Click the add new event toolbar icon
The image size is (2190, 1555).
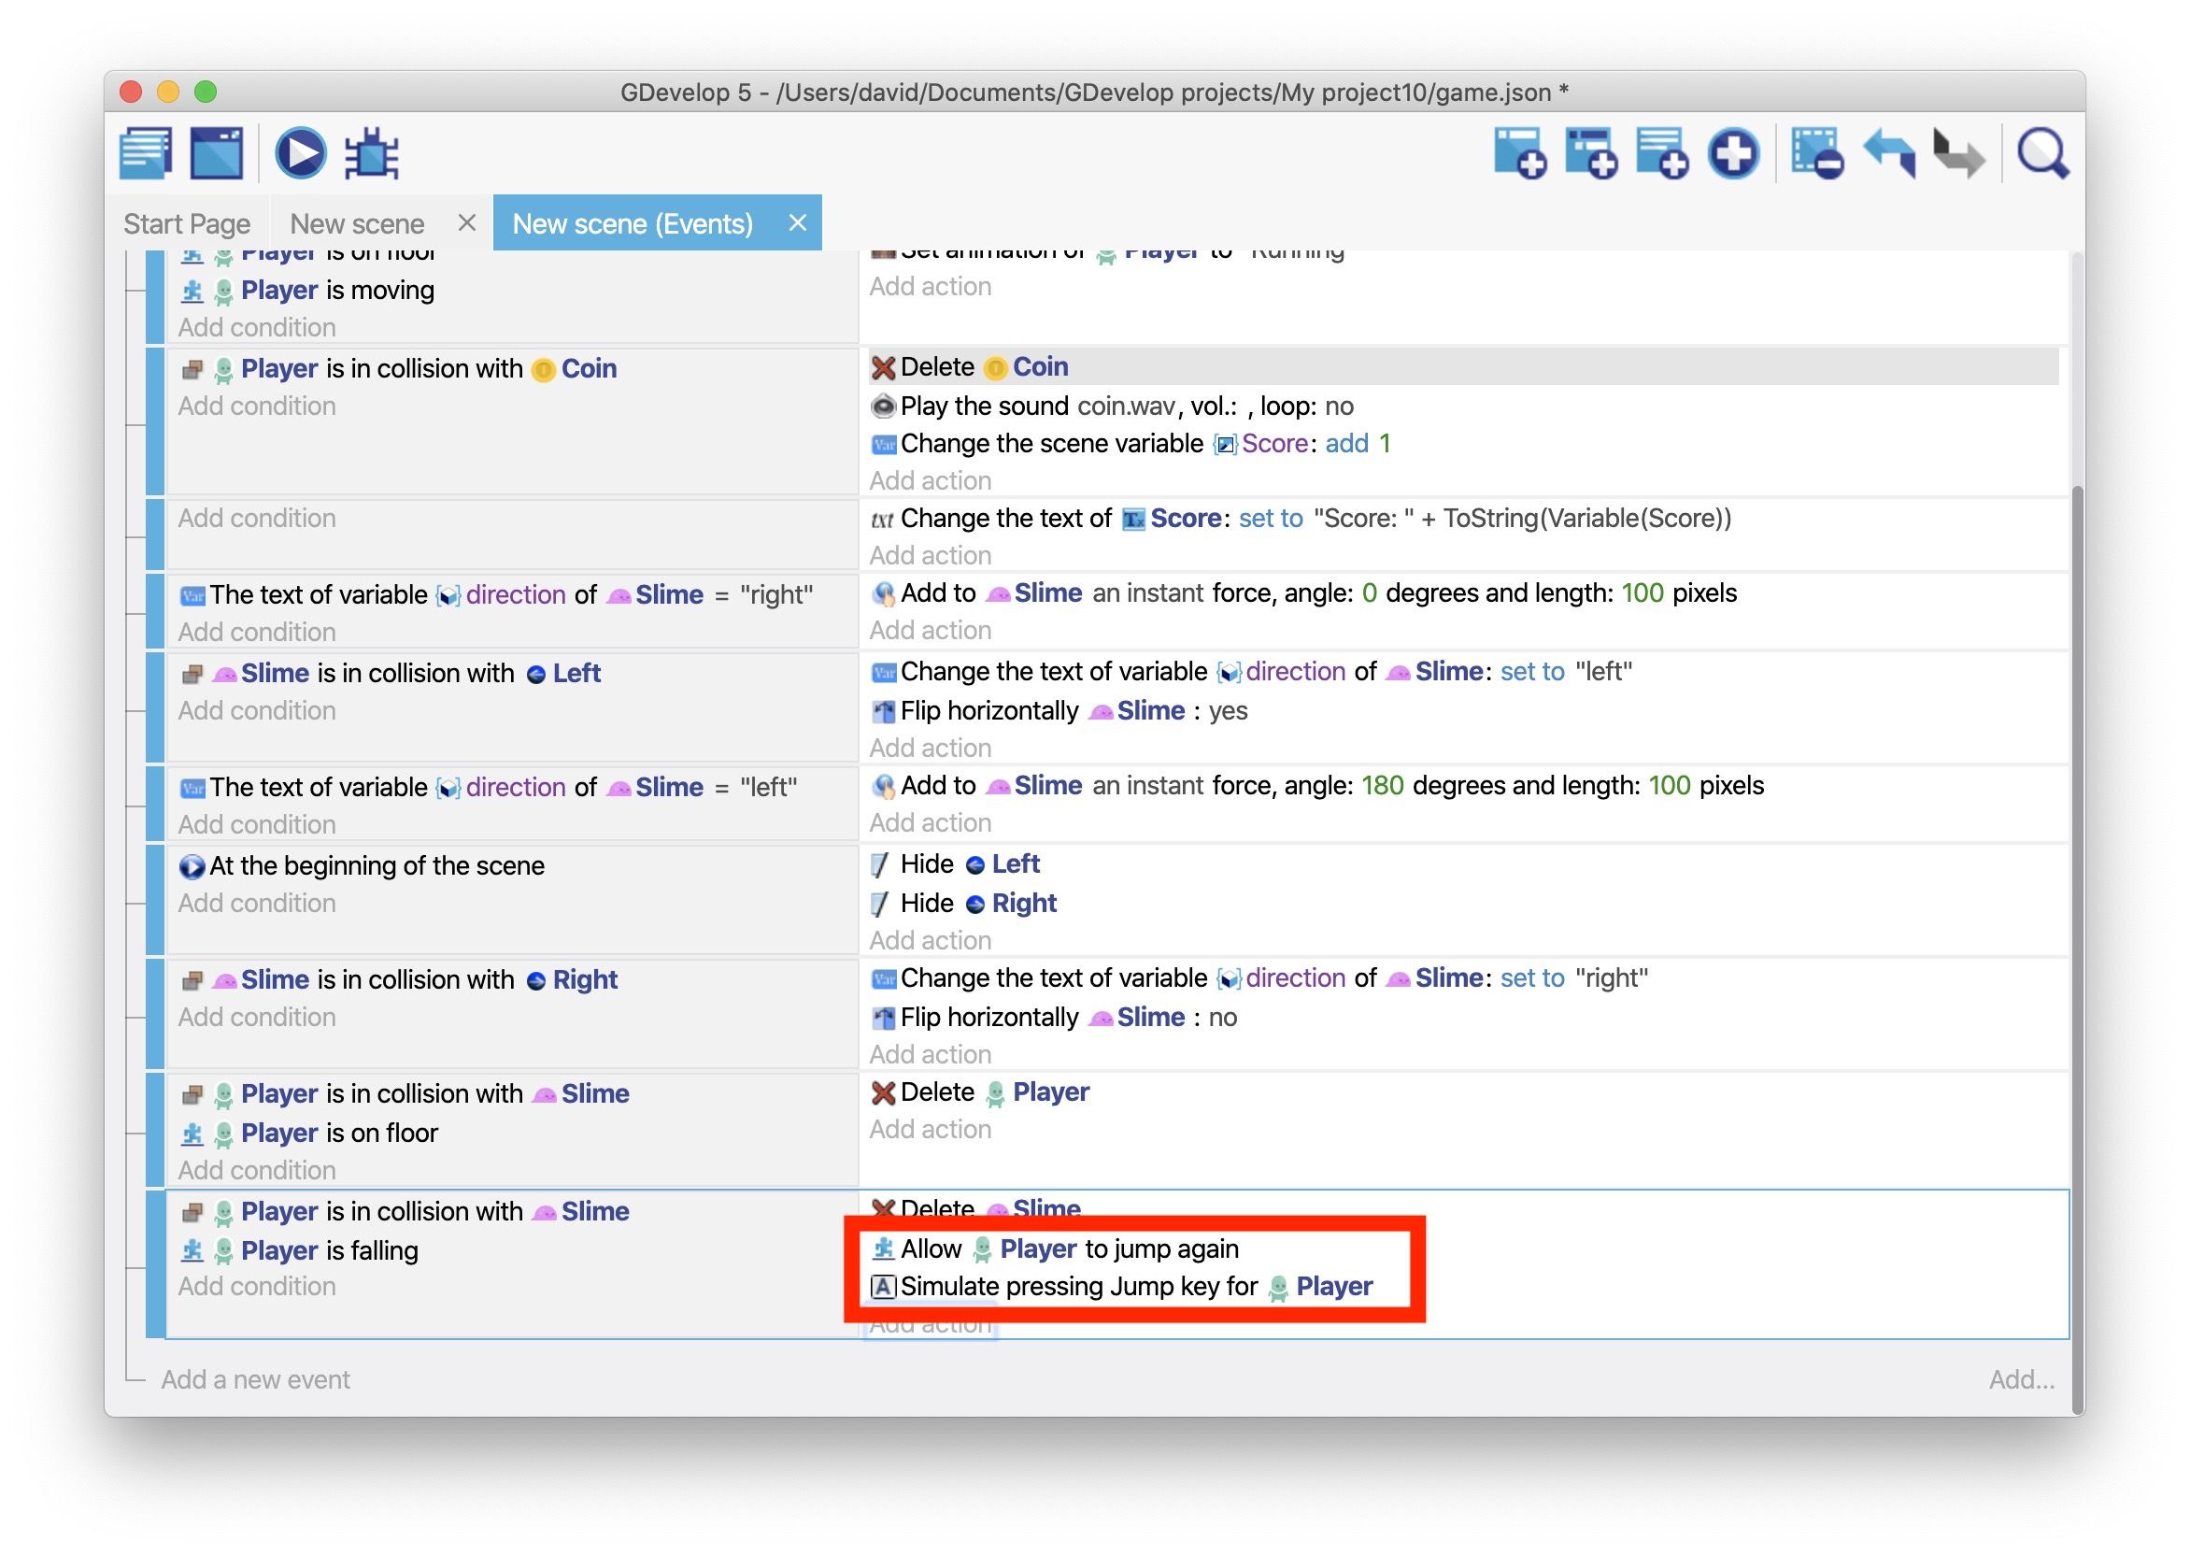[1519, 153]
